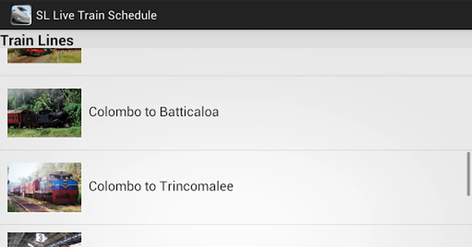The width and height of the screenshot is (472, 247).
Task: Click the SL Live Train Schedule title
Action: click(96, 15)
